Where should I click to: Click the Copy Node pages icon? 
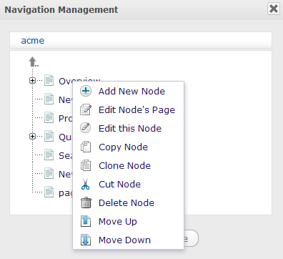click(x=86, y=147)
